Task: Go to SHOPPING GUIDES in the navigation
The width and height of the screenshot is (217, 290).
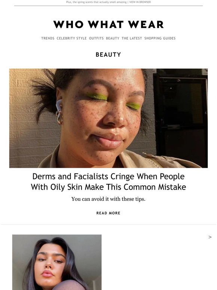Action: (x=160, y=38)
